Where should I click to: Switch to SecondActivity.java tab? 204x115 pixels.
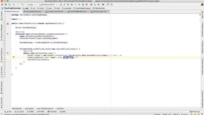click(33, 11)
